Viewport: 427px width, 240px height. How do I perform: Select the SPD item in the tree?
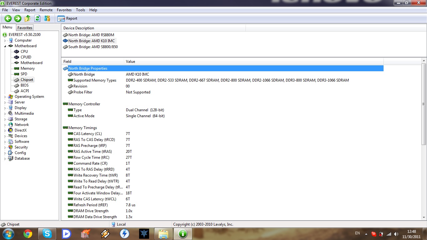pyautogui.click(x=24, y=74)
